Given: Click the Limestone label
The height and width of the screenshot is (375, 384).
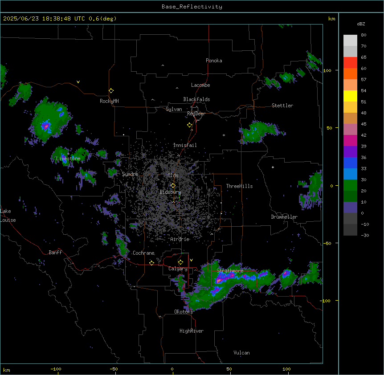Looking at the screenshot, I should 68,159.
